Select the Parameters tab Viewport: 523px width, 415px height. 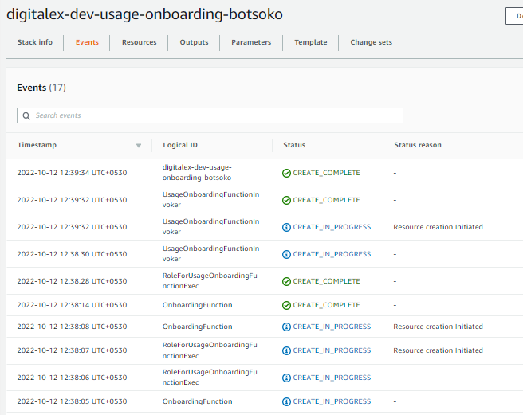(x=251, y=42)
